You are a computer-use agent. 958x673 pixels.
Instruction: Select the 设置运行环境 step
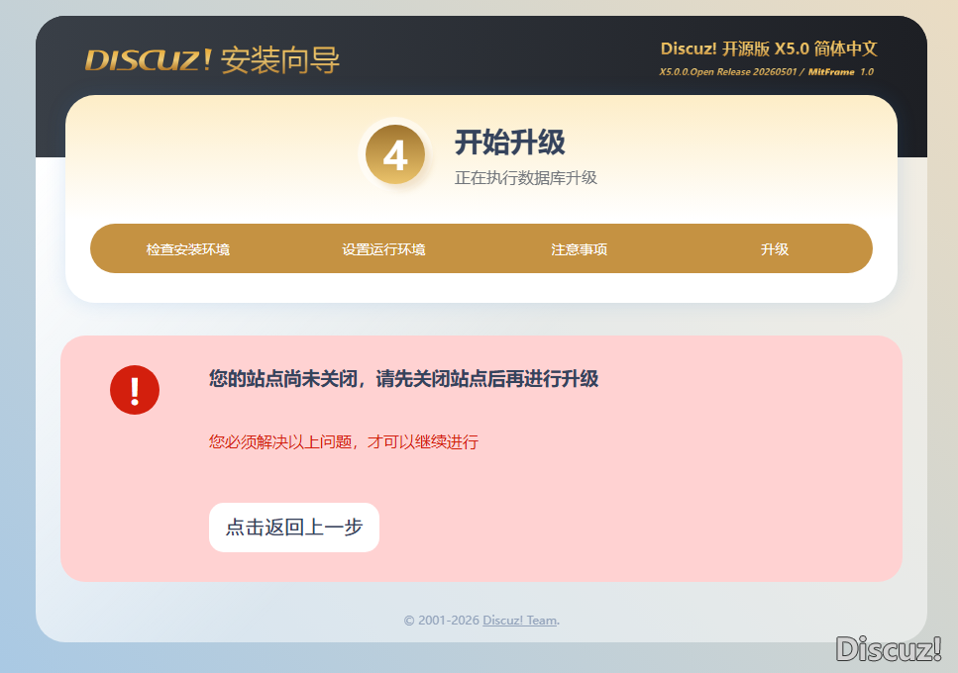(x=383, y=249)
